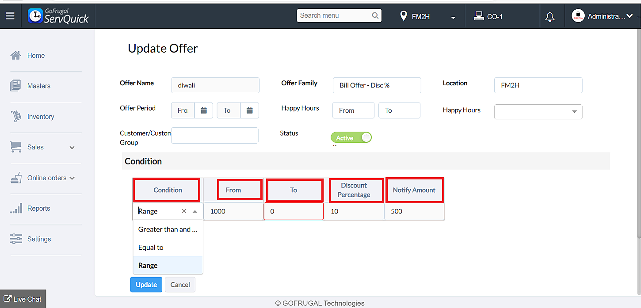This screenshot has height=308, width=641.
Task: Open the hamburger menu icon
Action: (x=10, y=16)
